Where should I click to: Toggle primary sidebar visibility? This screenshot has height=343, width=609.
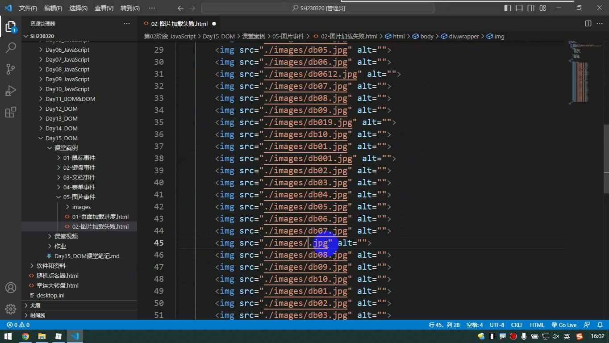pos(508,8)
